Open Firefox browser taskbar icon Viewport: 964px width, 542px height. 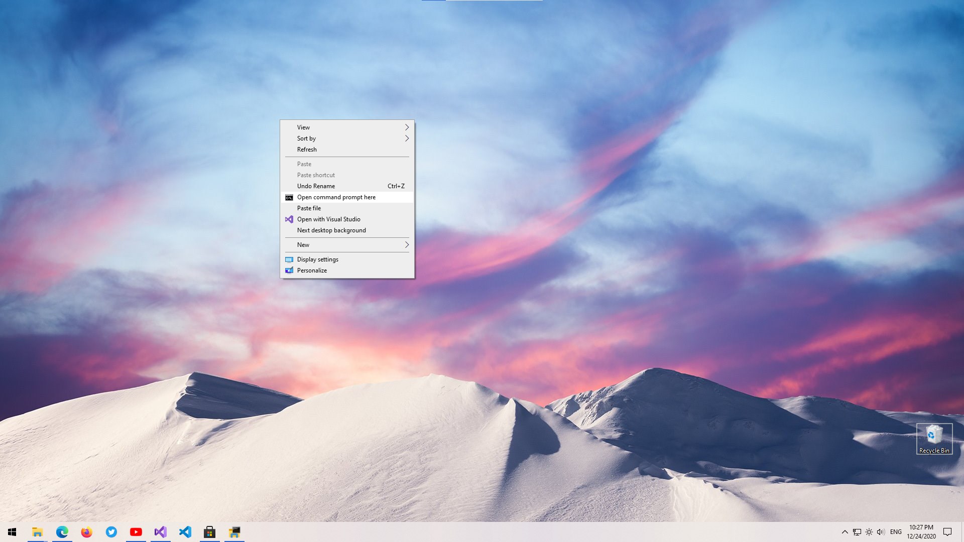point(86,532)
